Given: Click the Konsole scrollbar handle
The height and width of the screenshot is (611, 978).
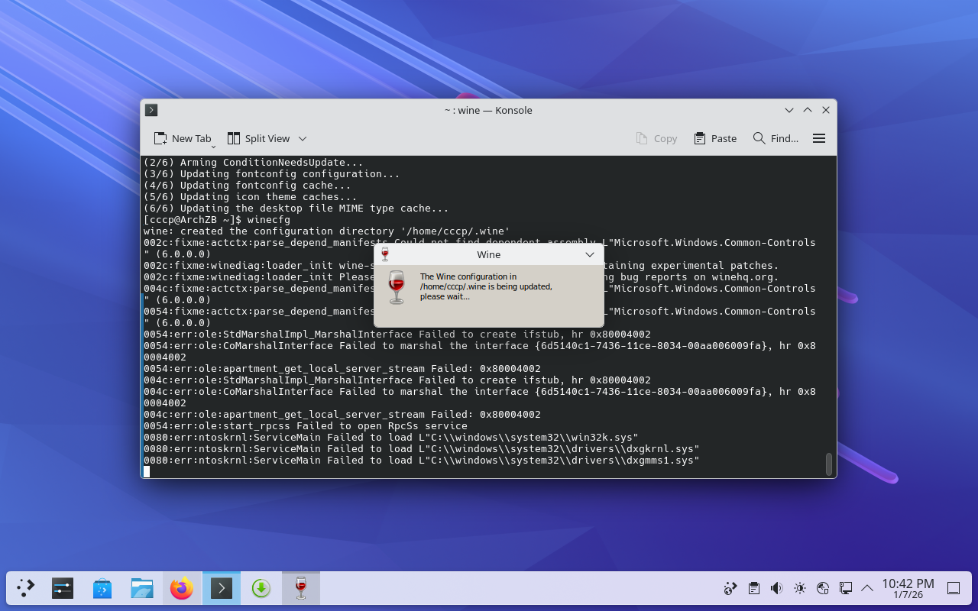Looking at the screenshot, I should click(829, 464).
